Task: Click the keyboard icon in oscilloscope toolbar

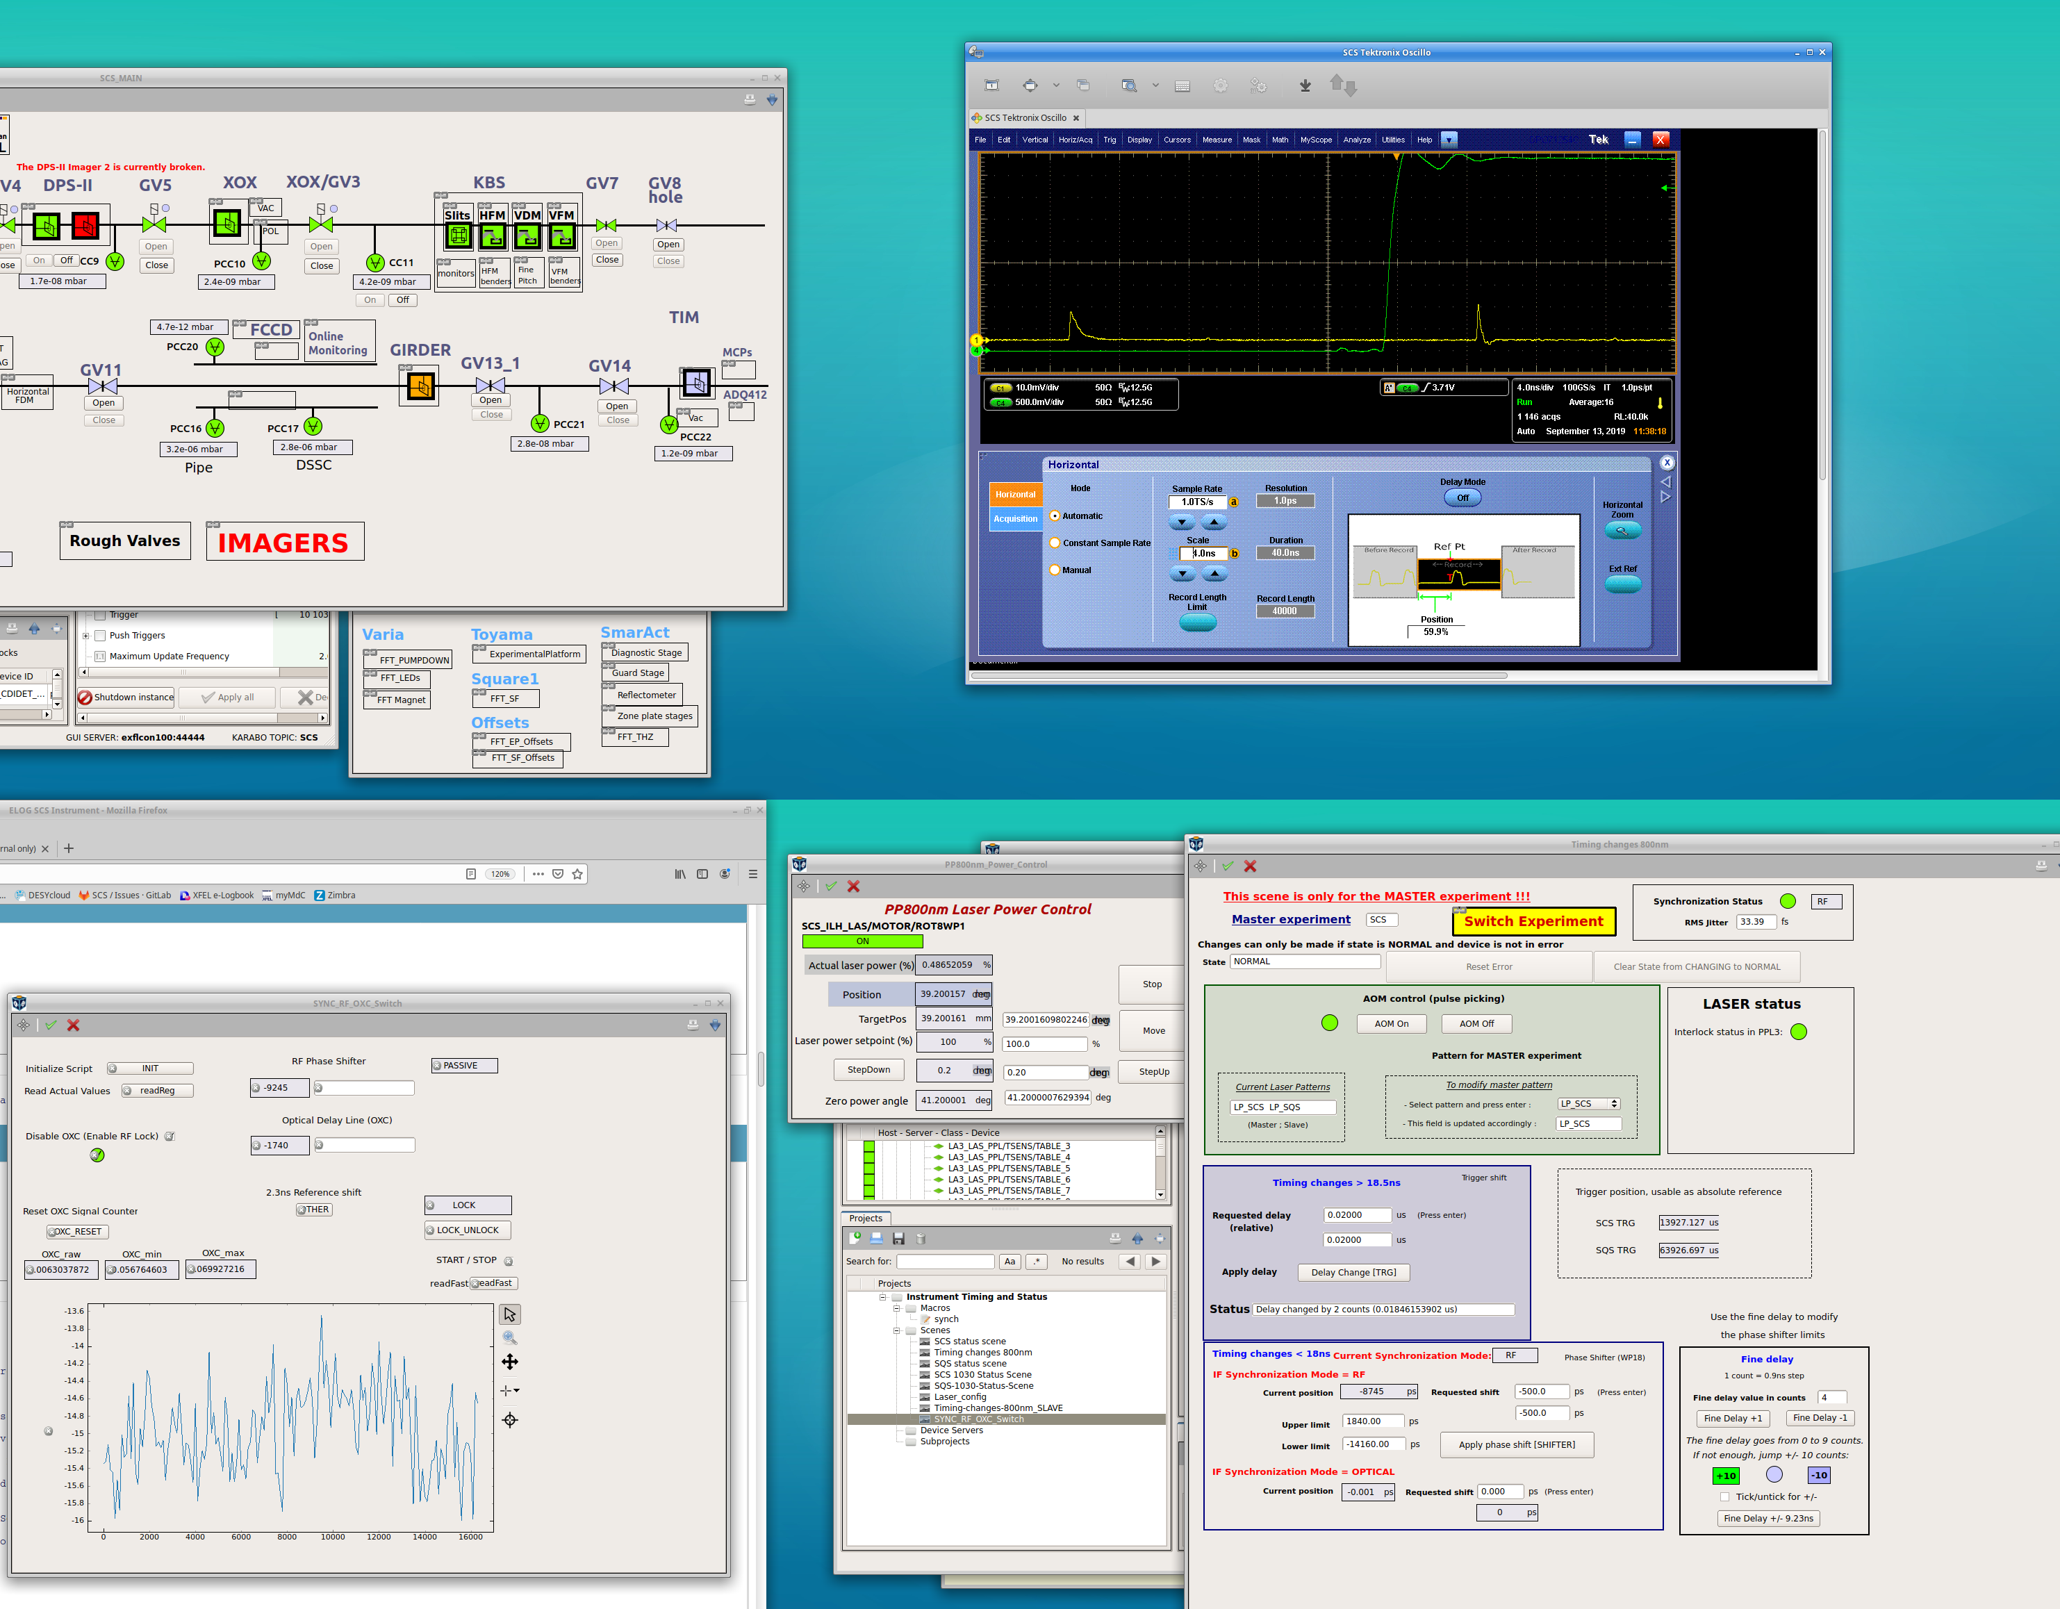Action: point(1182,86)
